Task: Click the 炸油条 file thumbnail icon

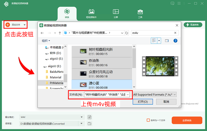Action: click(83, 62)
